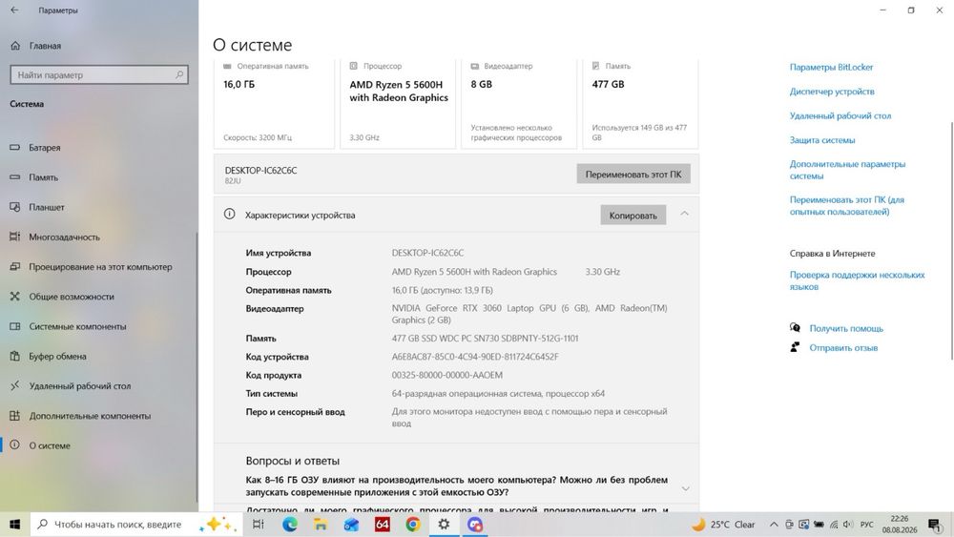Screen dimensions: 954x537
Task: Click the Буфер обмена clipboard icon
Action: tap(15, 357)
